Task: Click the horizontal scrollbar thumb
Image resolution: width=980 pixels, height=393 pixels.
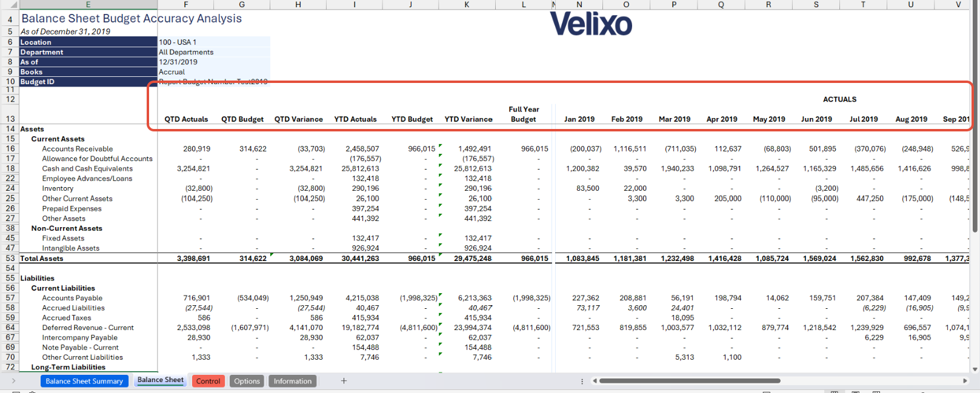Action: coord(690,381)
